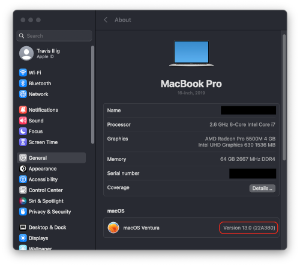Open Notifications bell icon
300x266 pixels.
click(x=23, y=110)
